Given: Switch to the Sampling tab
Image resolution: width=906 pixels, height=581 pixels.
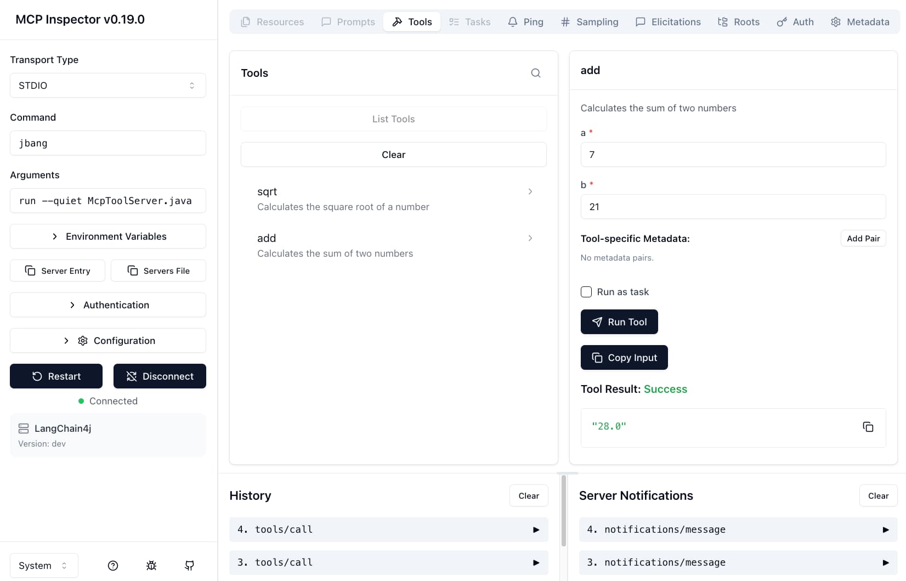Looking at the screenshot, I should 590,22.
